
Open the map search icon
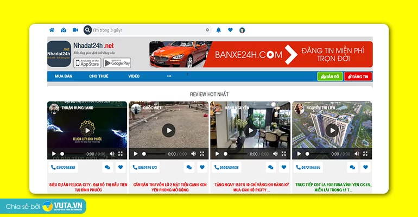tap(64, 30)
